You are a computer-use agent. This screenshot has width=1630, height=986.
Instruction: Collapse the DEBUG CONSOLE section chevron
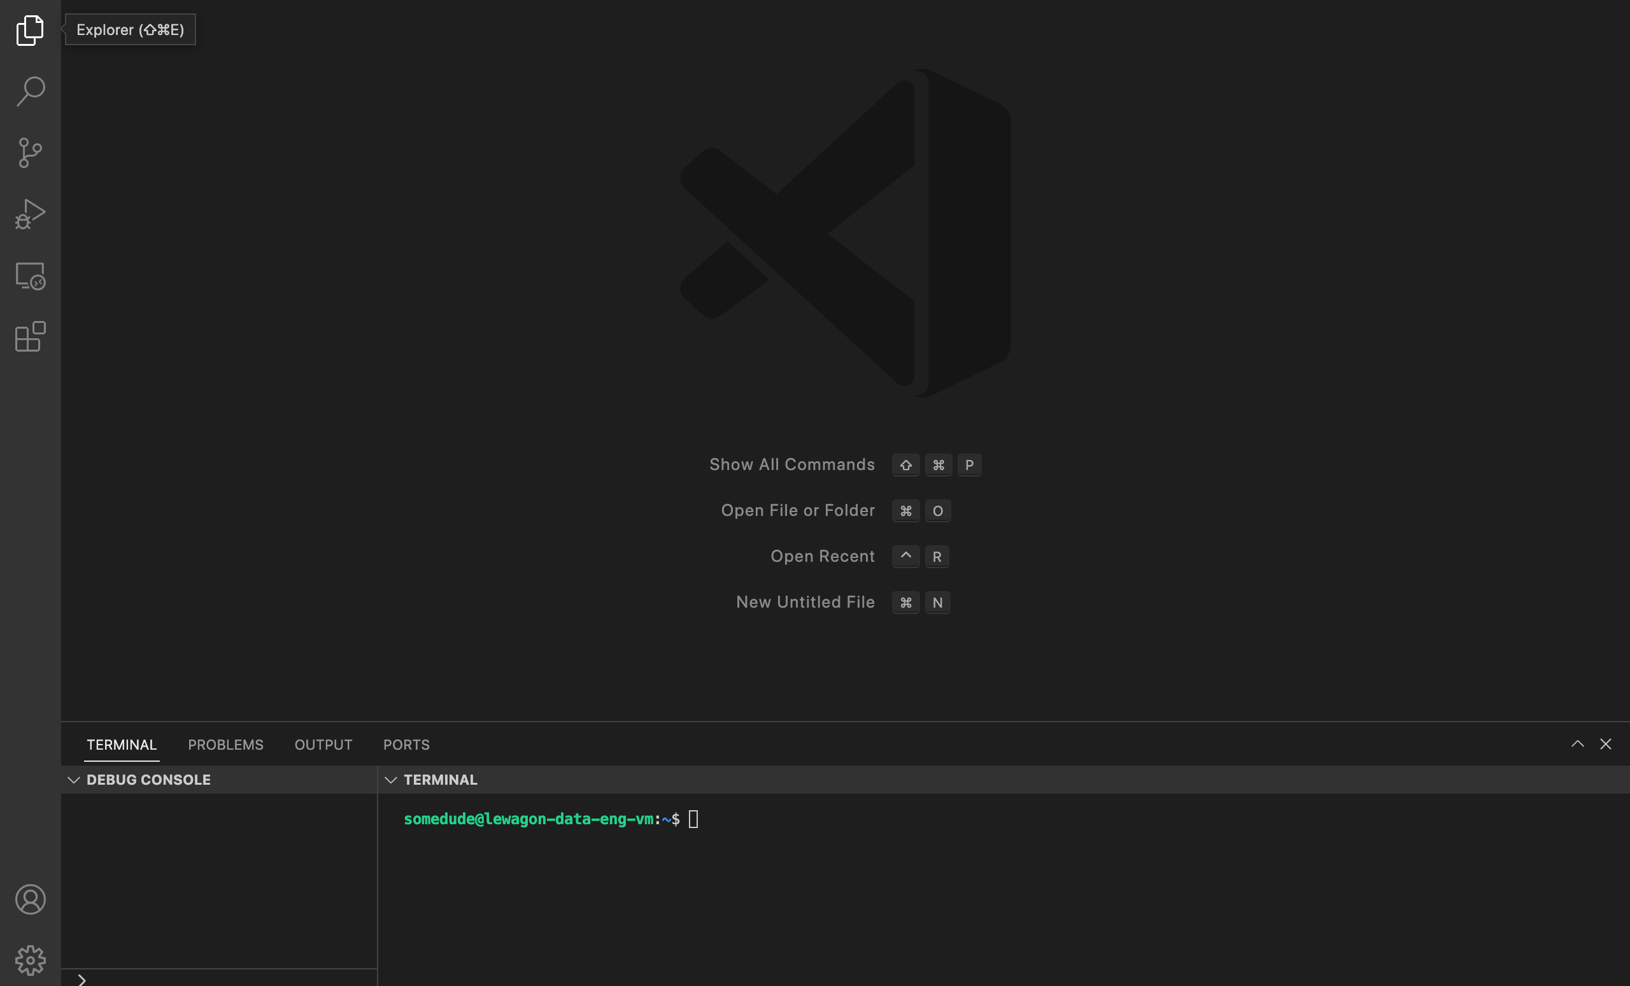pos(73,780)
